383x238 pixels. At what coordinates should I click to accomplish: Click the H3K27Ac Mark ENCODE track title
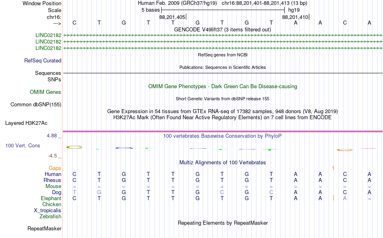point(223,118)
